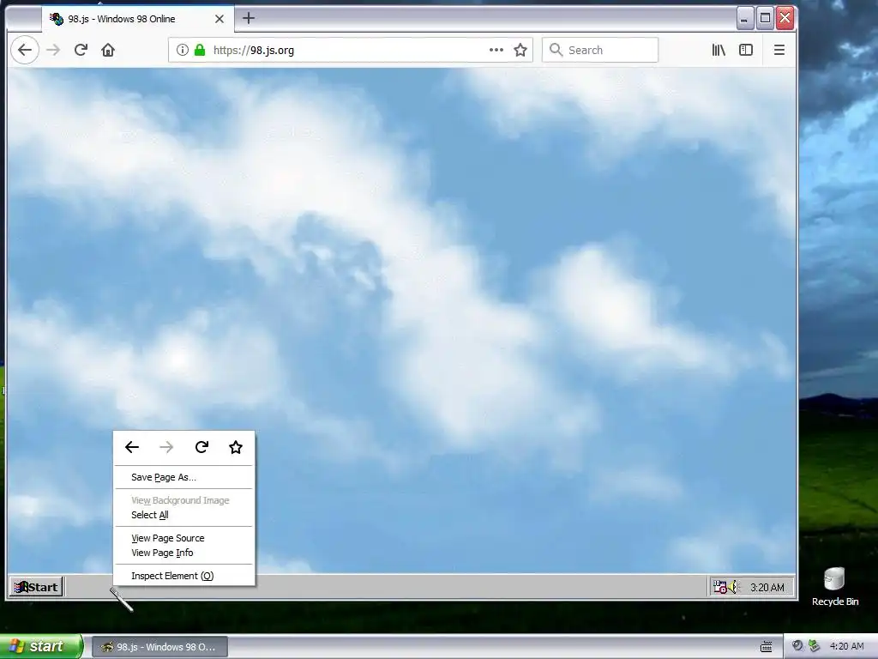The width and height of the screenshot is (878, 659).
Task: Choose View Page Source from context menu
Action: (x=183, y=538)
